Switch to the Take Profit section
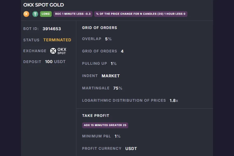This screenshot has height=156, width=234. point(96,115)
